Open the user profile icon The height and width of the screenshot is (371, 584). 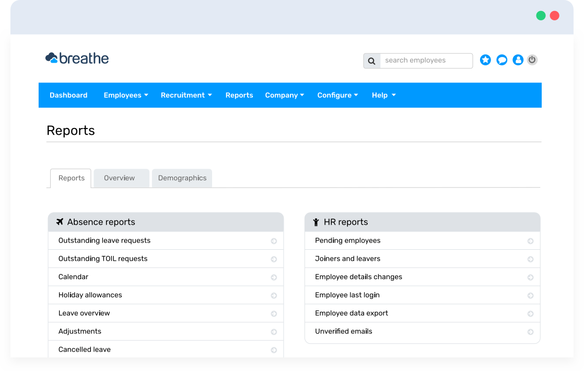518,60
